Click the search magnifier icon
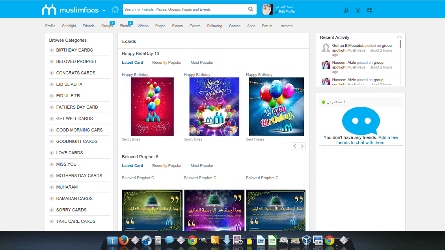This screenshot has width=445, height=250. coord(251,9)
